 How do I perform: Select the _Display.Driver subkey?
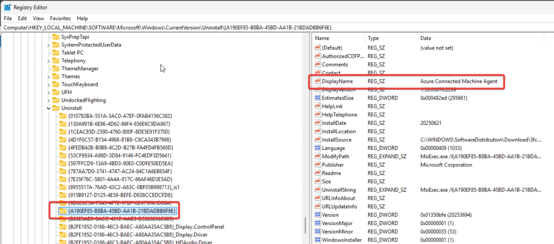pyautogui.click(x=138, y=234)
